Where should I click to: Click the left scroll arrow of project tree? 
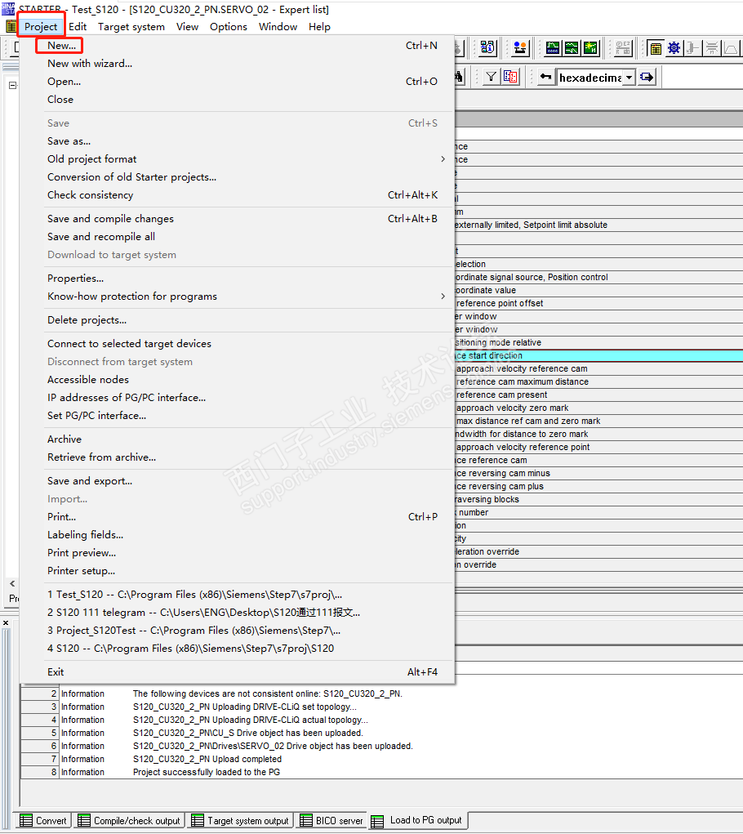tap(12, 583)
